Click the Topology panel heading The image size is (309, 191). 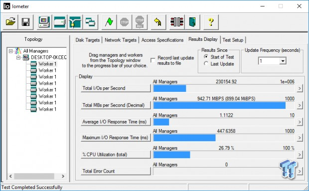pyautogui.click(x=33, y=39)
